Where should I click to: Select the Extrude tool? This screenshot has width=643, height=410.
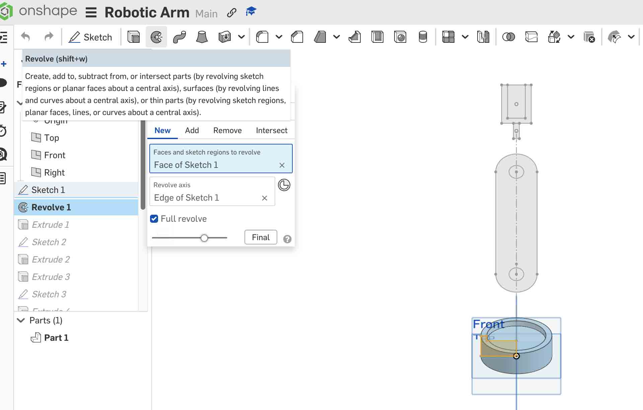133,37
